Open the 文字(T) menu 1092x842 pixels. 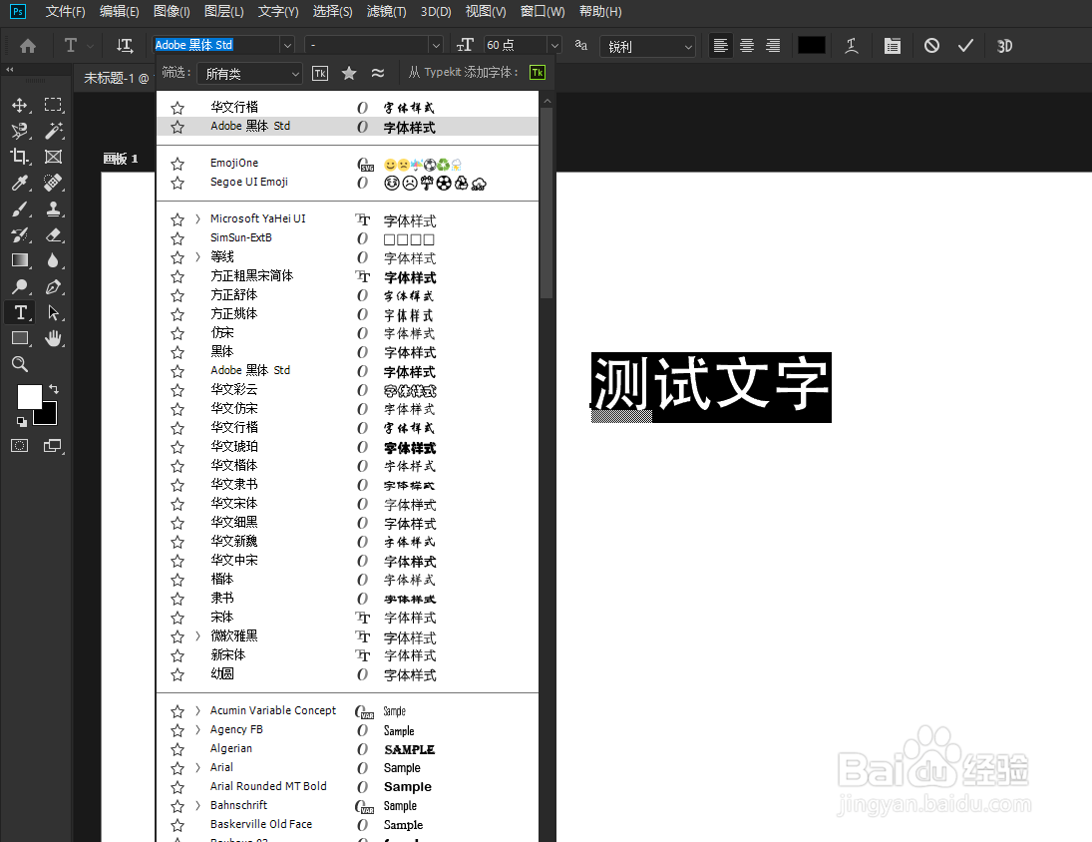(x=277, y=12)
